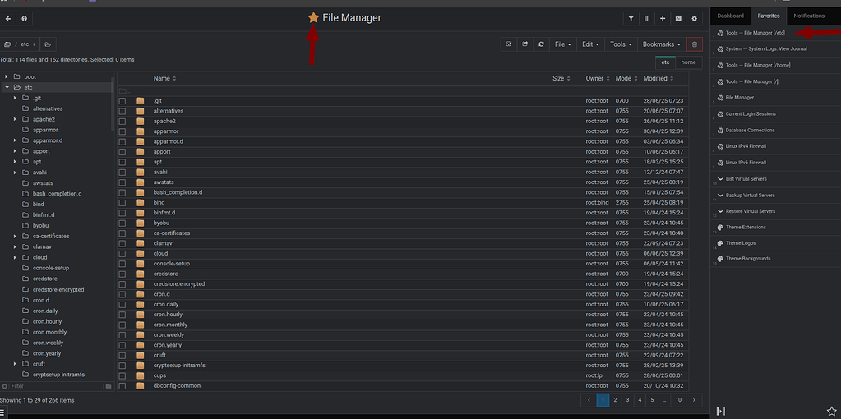The image size is (841, 419).
Task: Click the side panel toggle icon at bottom
Action: pos(720,411)
